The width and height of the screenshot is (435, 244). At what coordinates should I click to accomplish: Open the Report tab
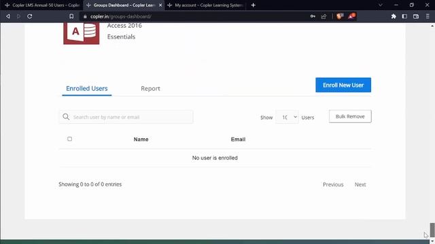tap(150, 89)
